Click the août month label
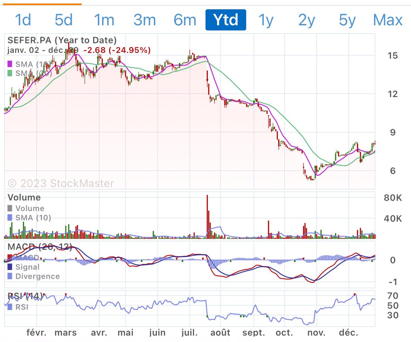Screen dimensions: 411x342 click(x=221, y=333)
